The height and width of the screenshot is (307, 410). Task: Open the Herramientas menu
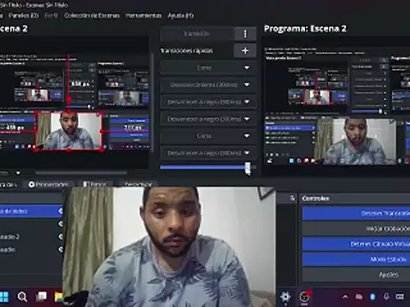point(143,15)
